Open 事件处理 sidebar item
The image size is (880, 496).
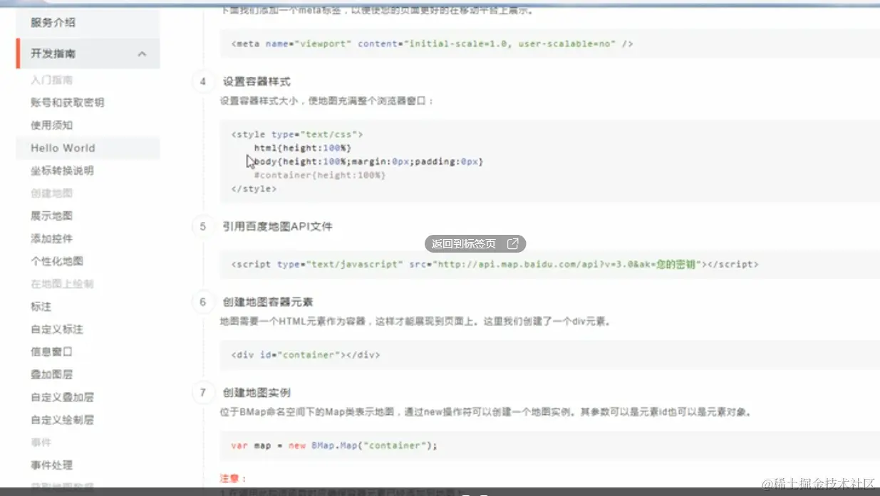click(51, 465)
